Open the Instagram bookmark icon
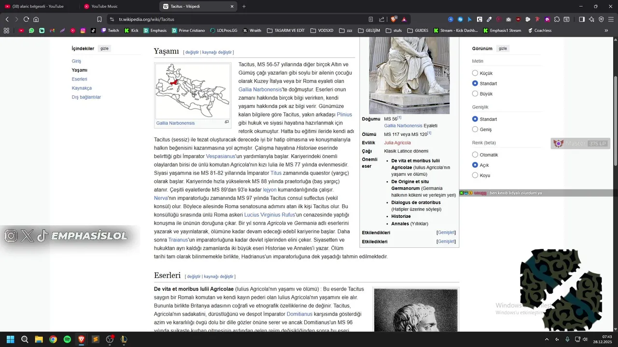Viewport: 618px width, 347px height. (x=83, y=30)
